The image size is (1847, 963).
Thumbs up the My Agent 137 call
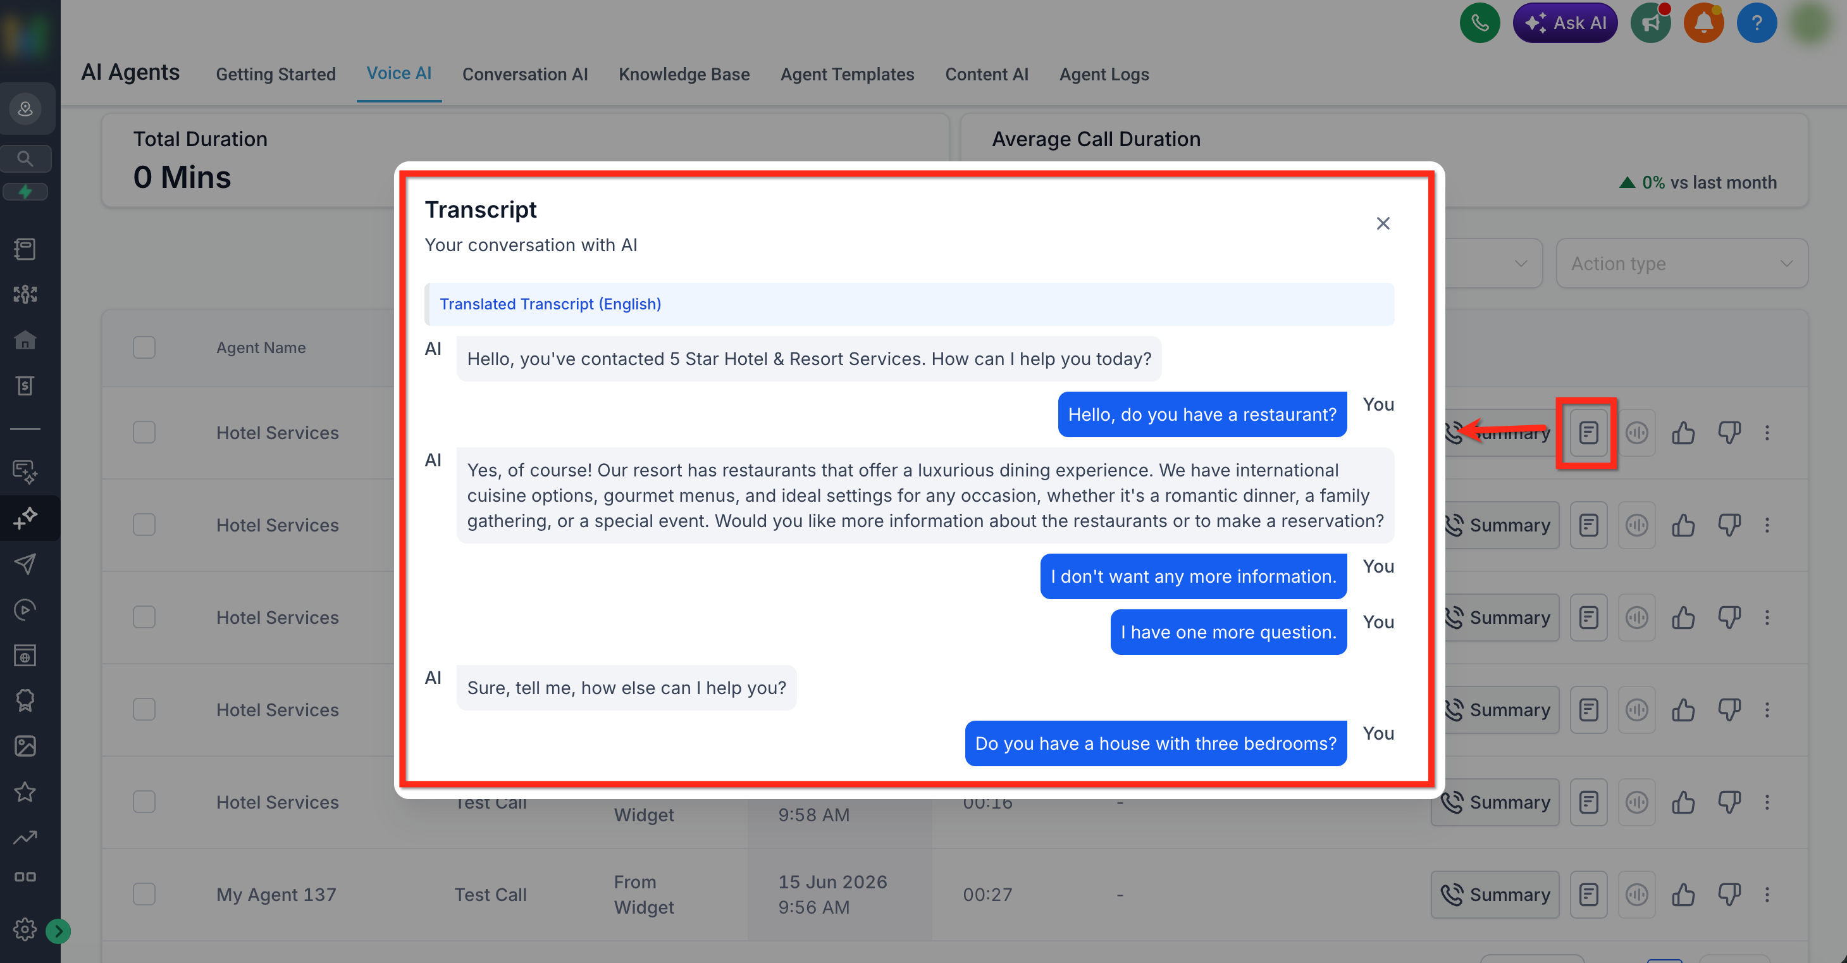coord(1683,894)
